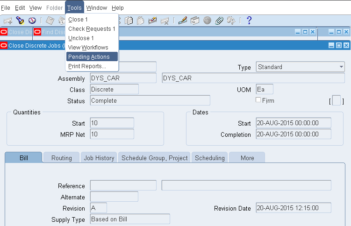Image resolution: width=351 pixels, height=226 pixels.
Task: Switch to the Job History tab
Action: tap(99, 158)
